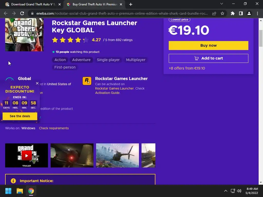Open a new browser tab

click(x=131, y=4)
